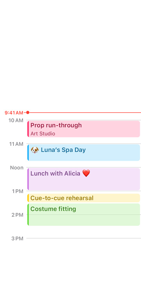Screen dimensions: 141x281
Task: Click the 1 PM hour label
Action: point(18,192)
